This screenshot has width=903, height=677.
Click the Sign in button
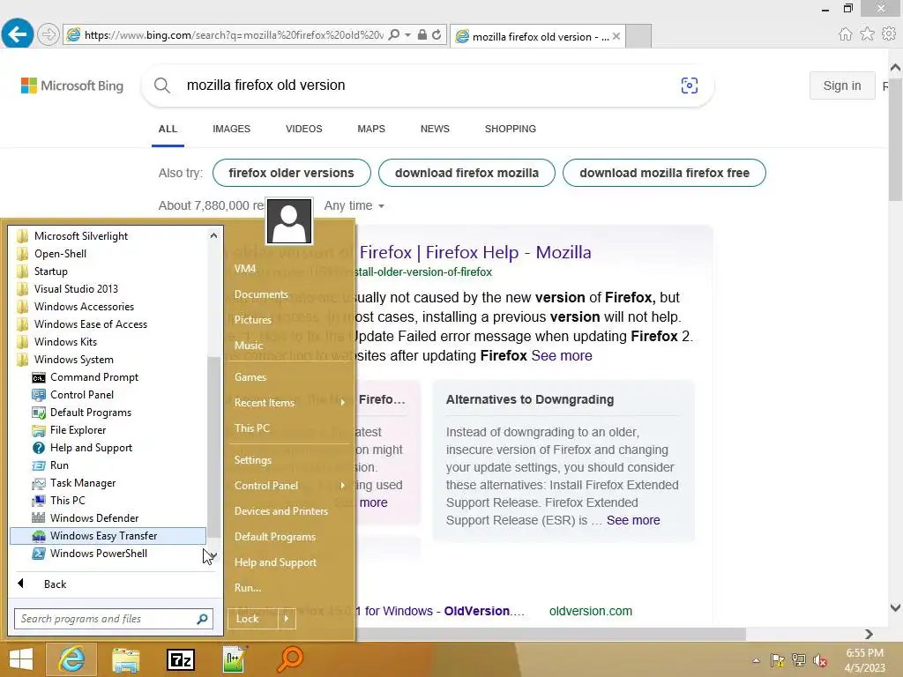pyautogui.click(x=842, y=86)
